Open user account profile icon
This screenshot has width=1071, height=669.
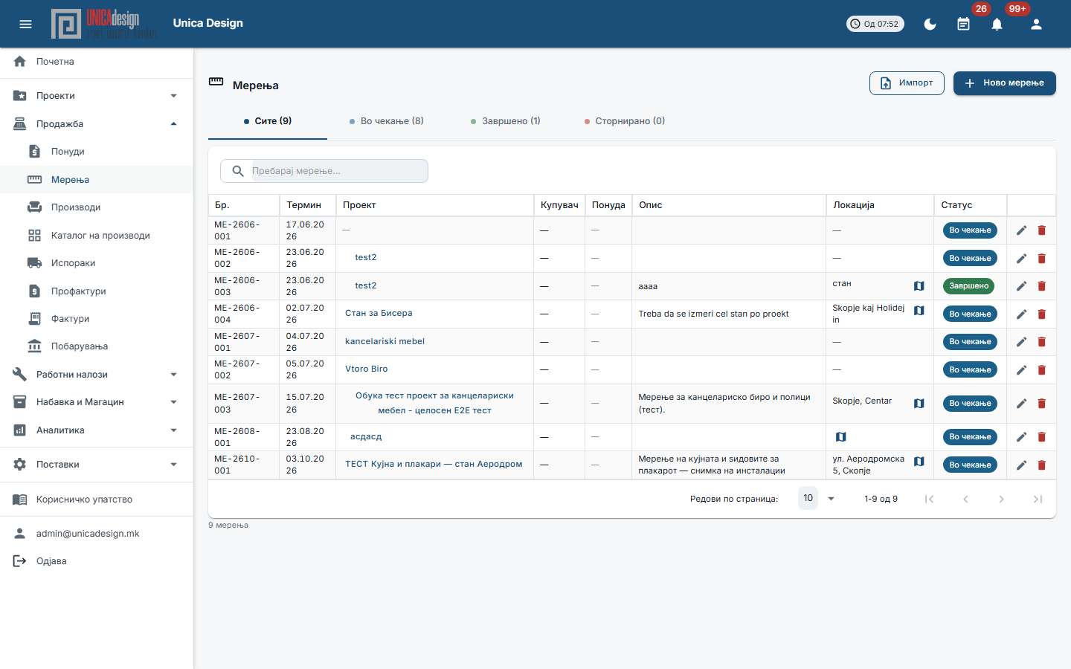[1036, 24]
